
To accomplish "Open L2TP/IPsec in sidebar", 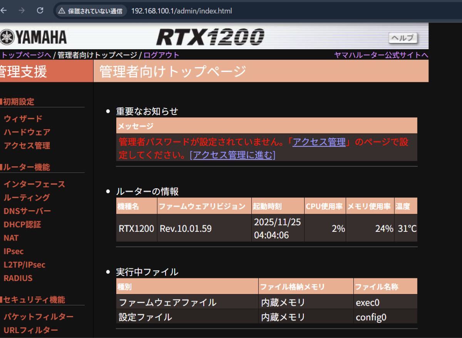I will click(24, 265).
